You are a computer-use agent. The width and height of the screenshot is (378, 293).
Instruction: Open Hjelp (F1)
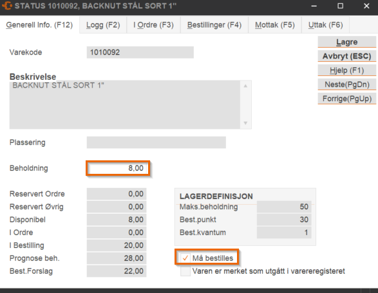(x=347, y=70)
